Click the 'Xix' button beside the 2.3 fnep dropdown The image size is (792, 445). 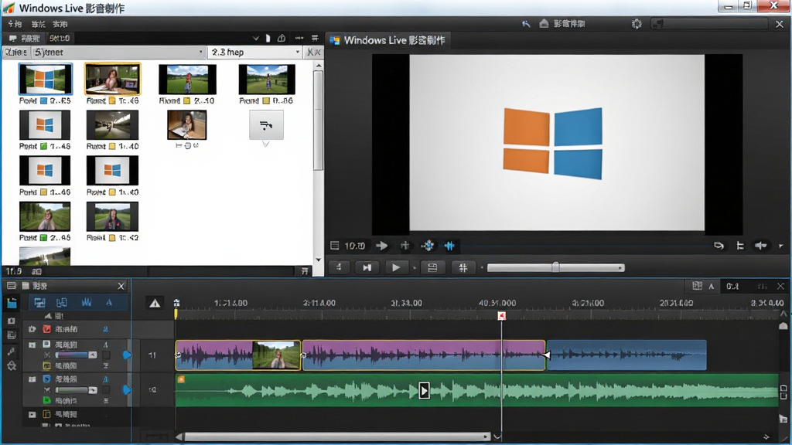(x=314, y=52)
